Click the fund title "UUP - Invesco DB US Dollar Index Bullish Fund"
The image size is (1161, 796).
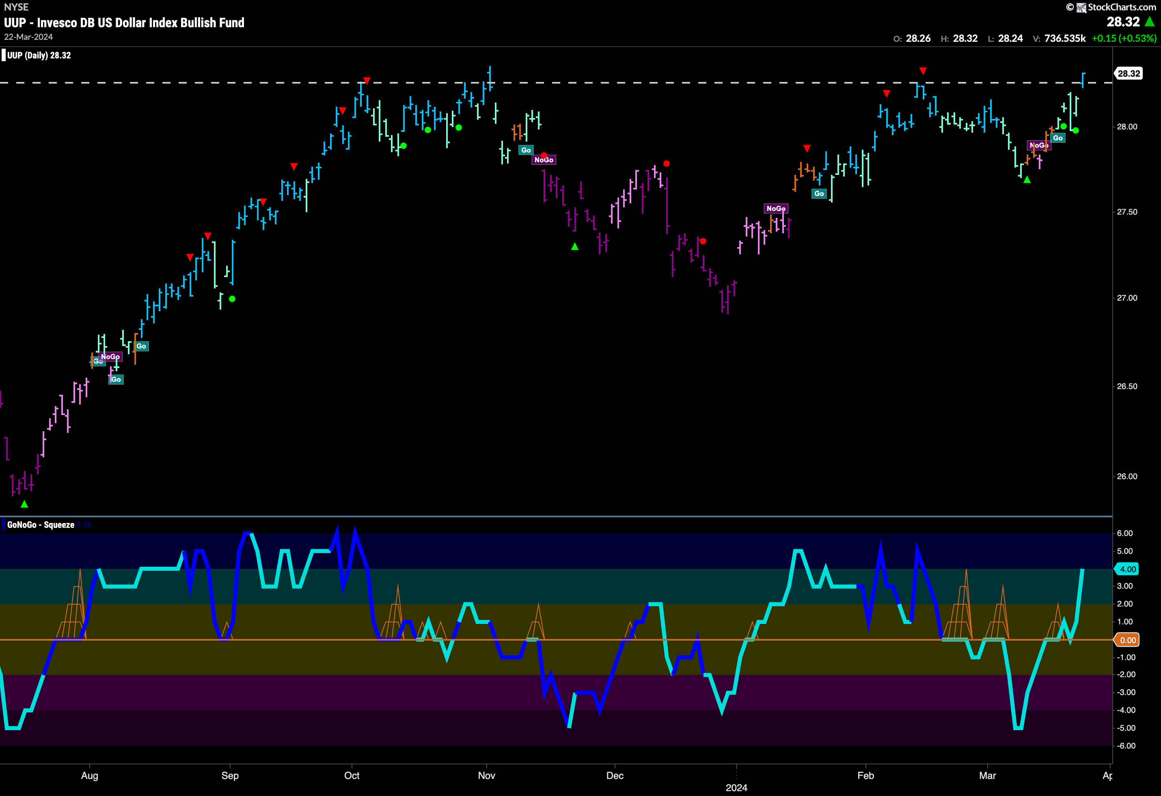point(124,23)
